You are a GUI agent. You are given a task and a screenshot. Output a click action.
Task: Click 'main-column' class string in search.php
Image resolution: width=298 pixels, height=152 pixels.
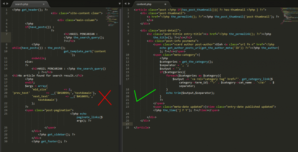point(85,20)
